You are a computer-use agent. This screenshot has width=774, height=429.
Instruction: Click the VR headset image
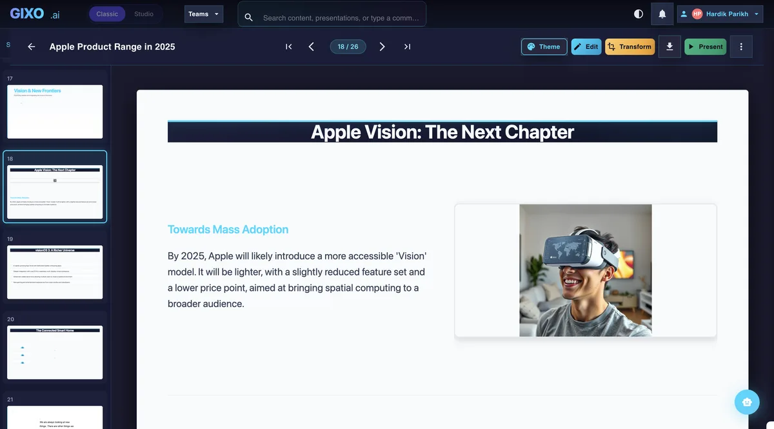[586, 270]
